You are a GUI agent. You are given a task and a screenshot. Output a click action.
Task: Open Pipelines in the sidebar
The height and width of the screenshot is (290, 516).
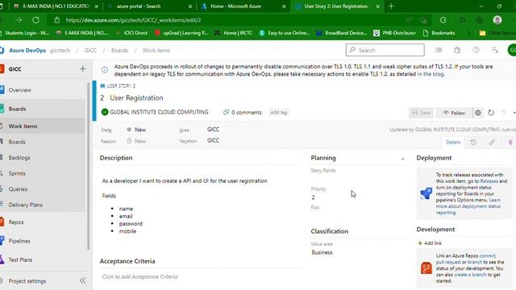19,241
